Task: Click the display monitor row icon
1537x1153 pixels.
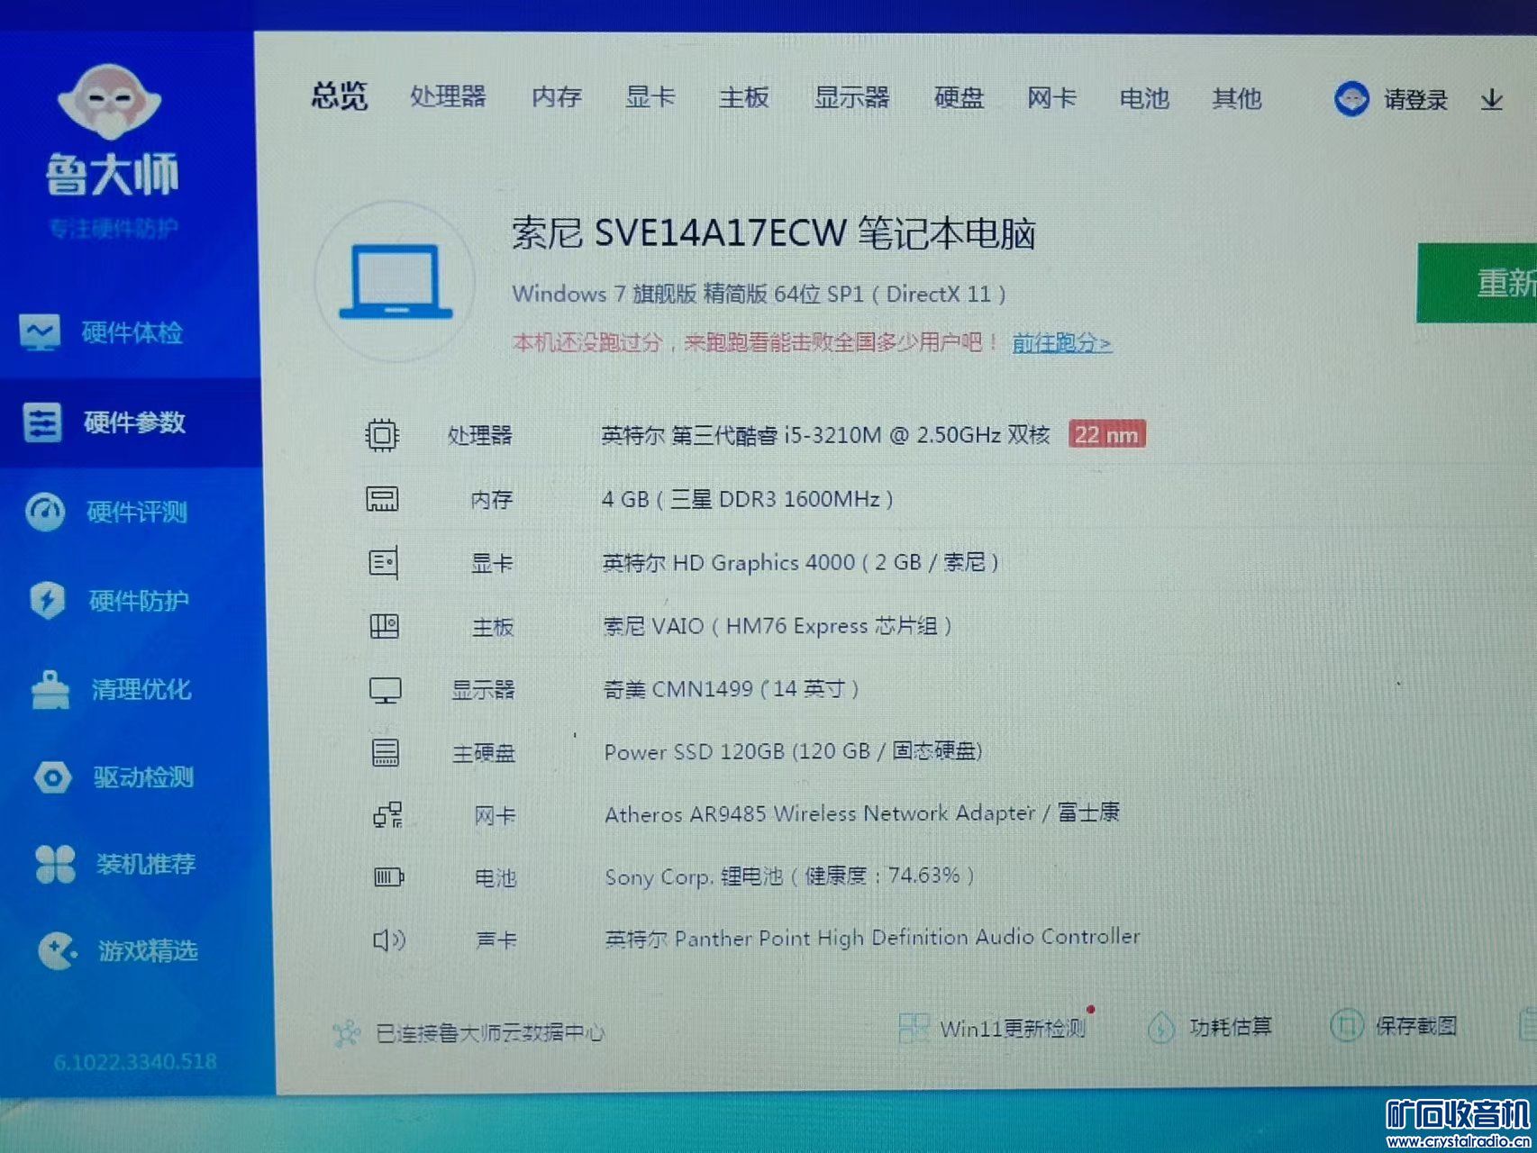Action: (386, 690)
